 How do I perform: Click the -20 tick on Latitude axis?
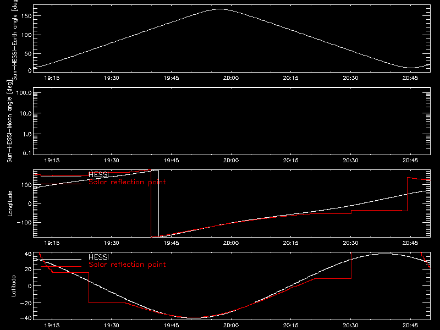[26, 303]
